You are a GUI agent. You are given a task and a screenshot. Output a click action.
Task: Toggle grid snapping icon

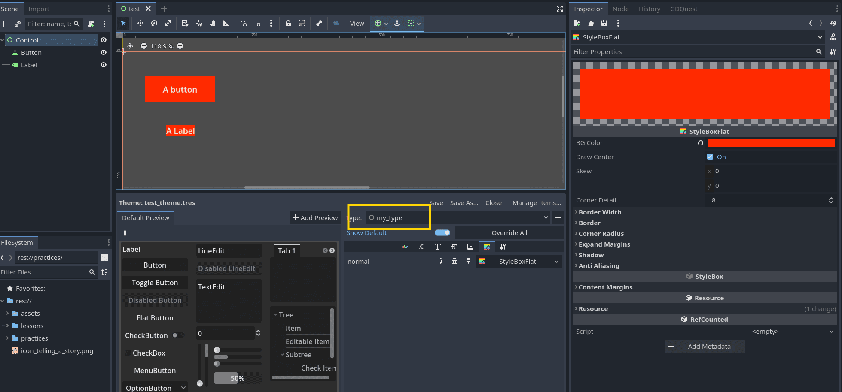click(257, 23)
